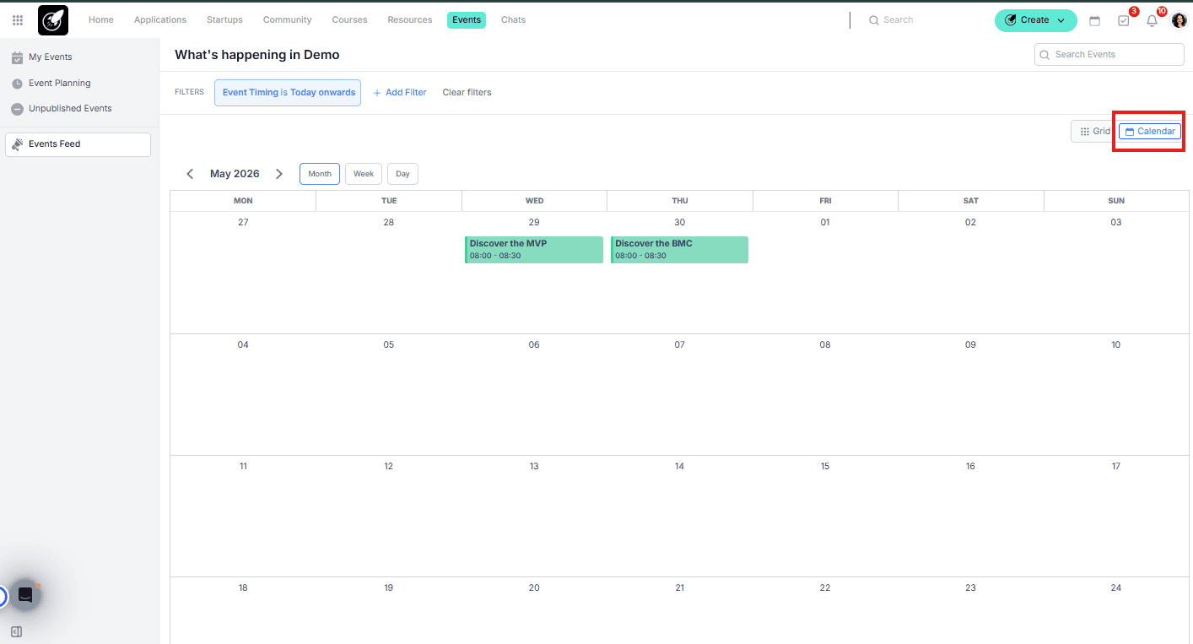Viewport: 1193px width, 644px height.
Task: Expand the Create dropdown button
Action: (x=1035, y=20)
